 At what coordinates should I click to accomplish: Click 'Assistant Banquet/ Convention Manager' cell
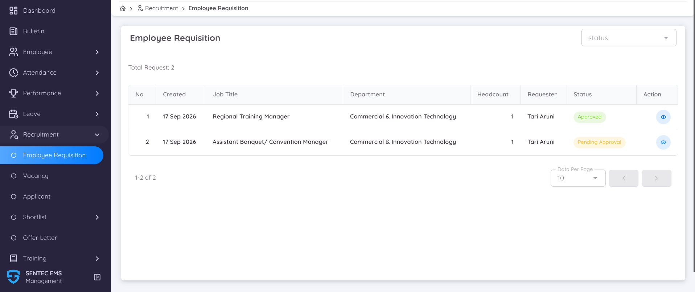tap(270, 142)
